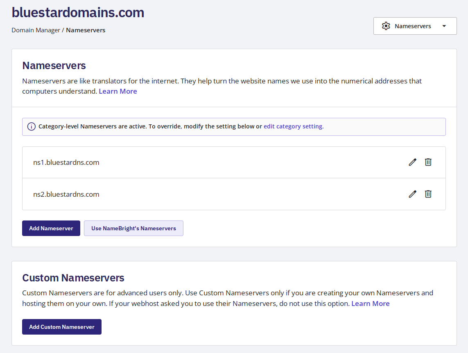Select the ns1.bluestardns.com entry text

pyautogui.click(x=66, y=162)
